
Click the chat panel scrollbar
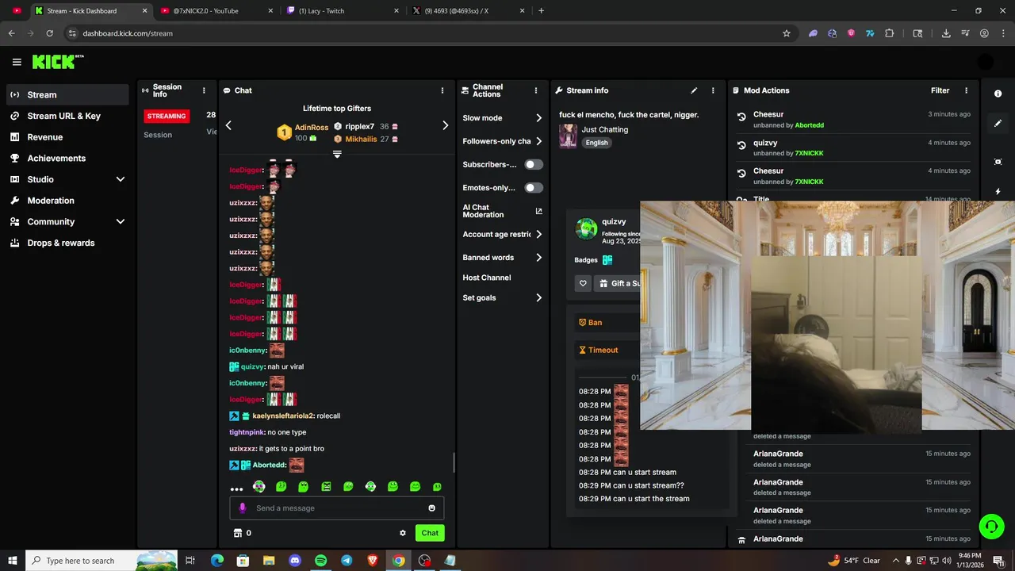tap(454, 462)
